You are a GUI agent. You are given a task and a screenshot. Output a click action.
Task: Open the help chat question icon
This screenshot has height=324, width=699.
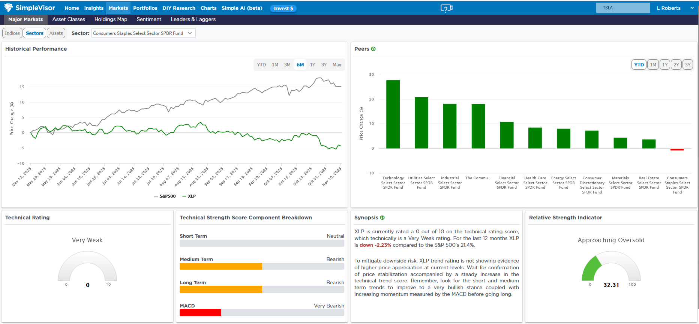click(x=446, y=8)
